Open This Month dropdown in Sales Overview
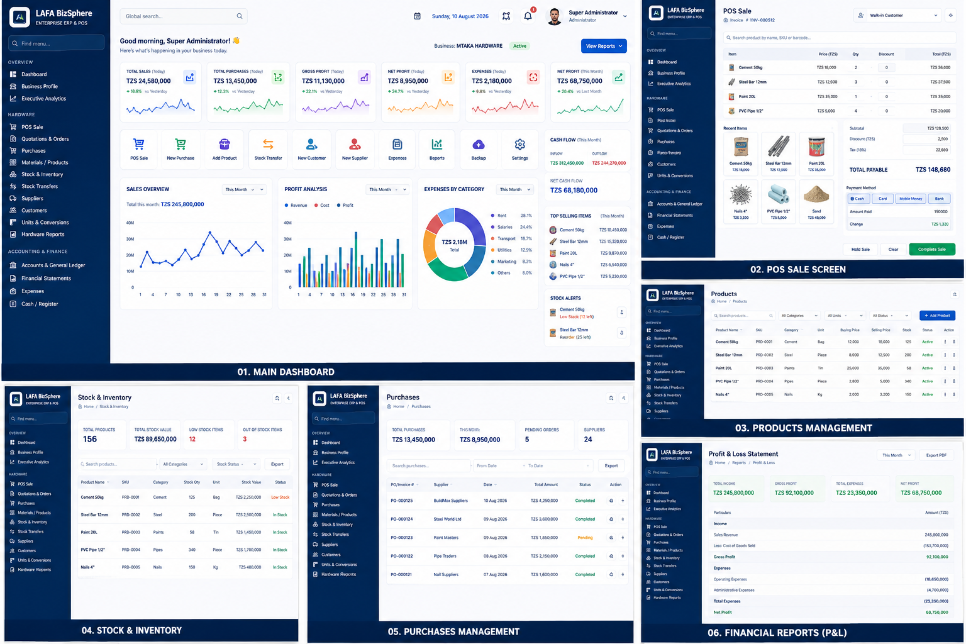 click(x=244, y=189)
